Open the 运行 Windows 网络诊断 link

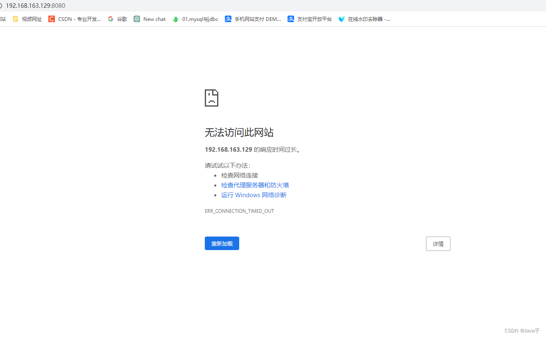coord(254,195)
